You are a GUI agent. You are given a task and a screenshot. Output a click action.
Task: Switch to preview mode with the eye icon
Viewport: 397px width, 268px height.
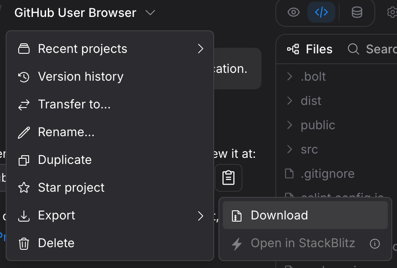pyautogui.click(x=294, y=12)
